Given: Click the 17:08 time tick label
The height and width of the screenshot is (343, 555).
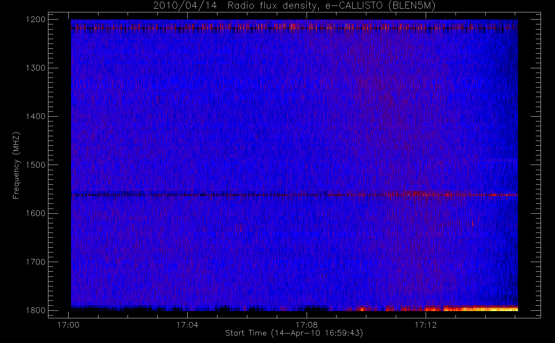Looking at the screenshot, I should click(307, 325).
